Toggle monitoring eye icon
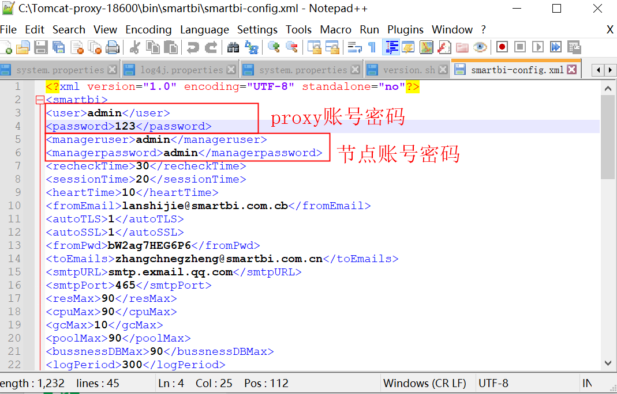Image resolution: width=617 pixels, height=394 pixels. [480, 48]
